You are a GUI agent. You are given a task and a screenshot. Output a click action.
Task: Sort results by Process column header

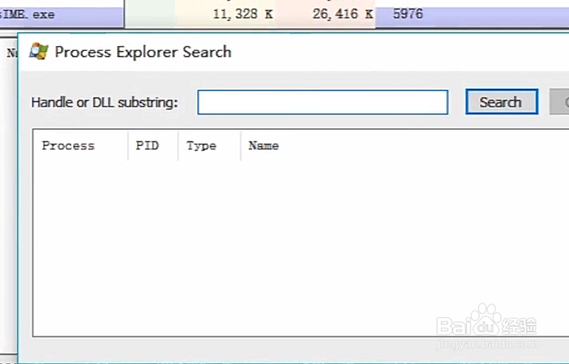point(80,145)
